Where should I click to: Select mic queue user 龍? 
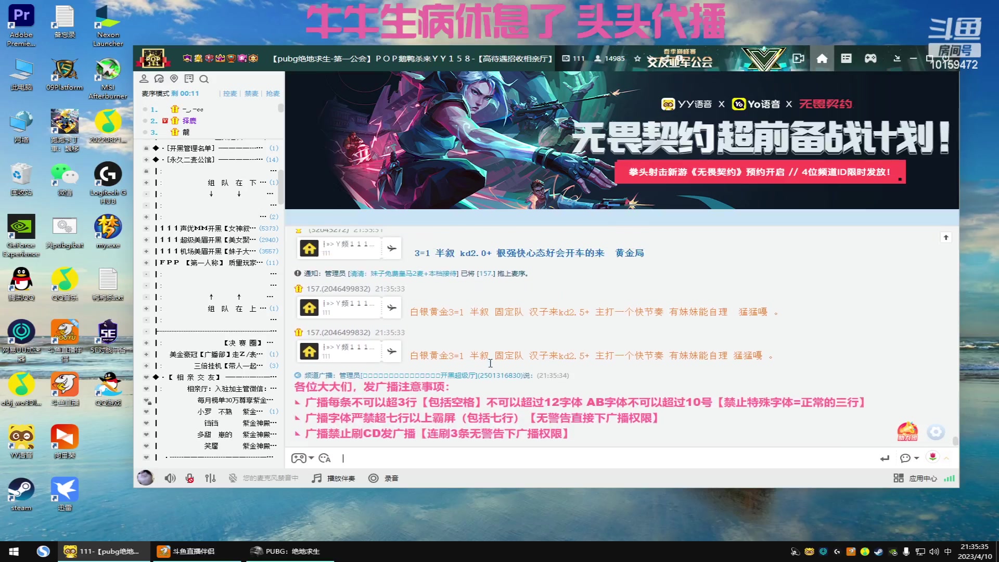coord(186,132)
